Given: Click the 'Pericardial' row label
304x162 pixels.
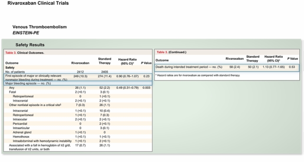Looking at the screenshot, I should tap(20, 124).
